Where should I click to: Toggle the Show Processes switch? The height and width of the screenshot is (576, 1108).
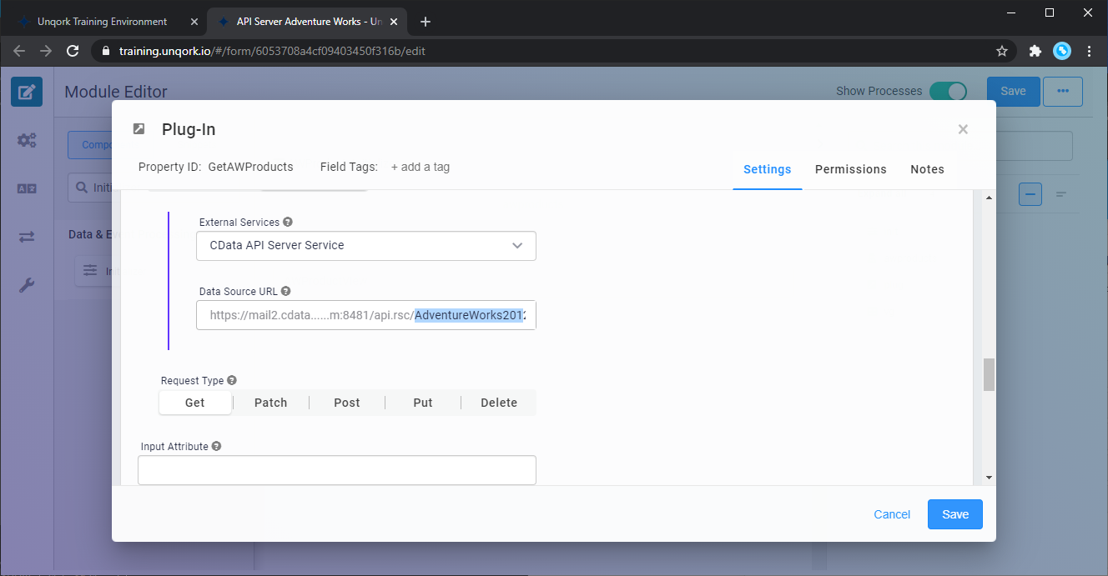[948, 92]
